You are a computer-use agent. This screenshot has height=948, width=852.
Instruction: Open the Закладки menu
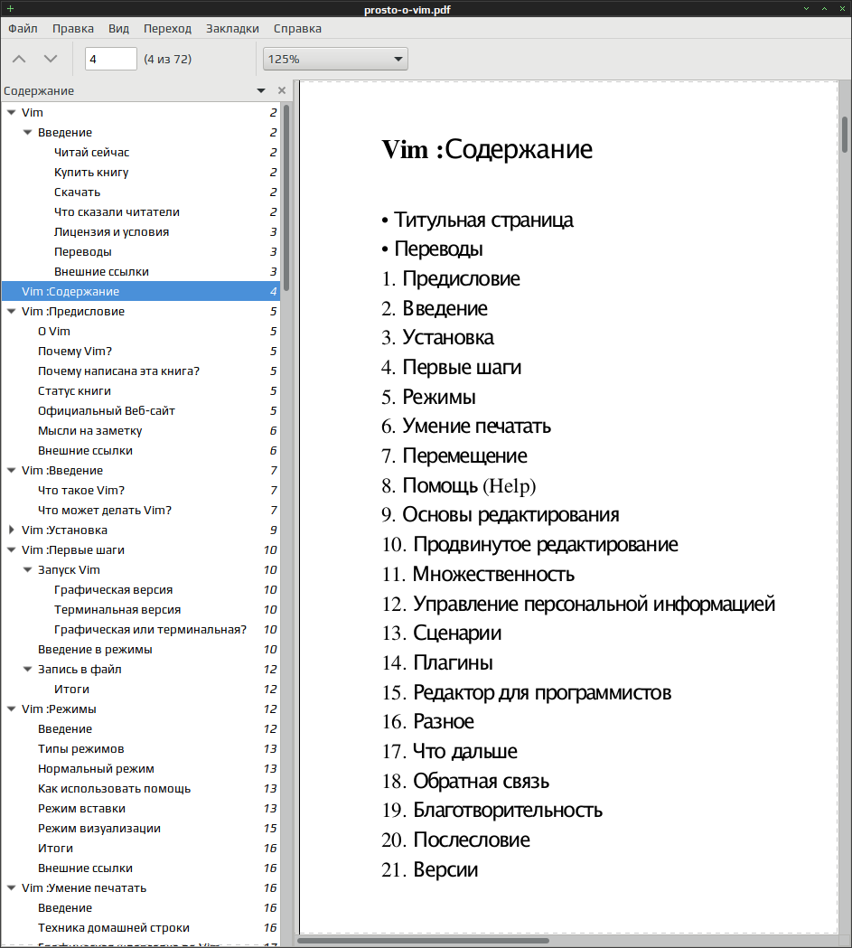(x=232, y=28)
